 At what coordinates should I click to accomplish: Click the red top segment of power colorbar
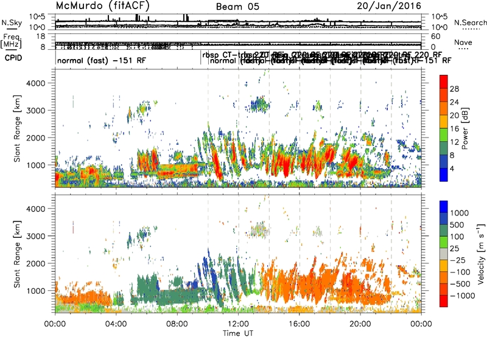[x=444, y=82]
